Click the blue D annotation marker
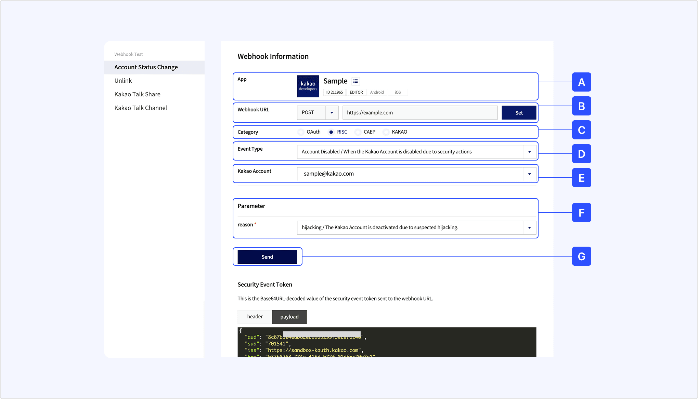This screenshot has height=399, width=698. tap(581, 154)
